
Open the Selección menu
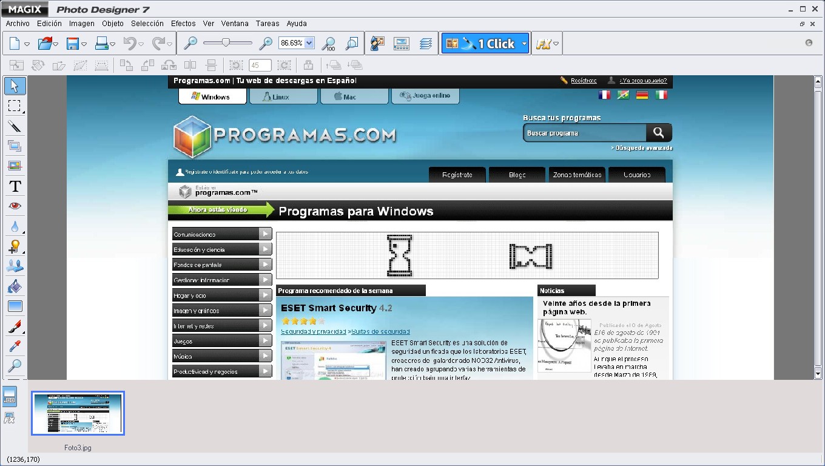[147, 24]
